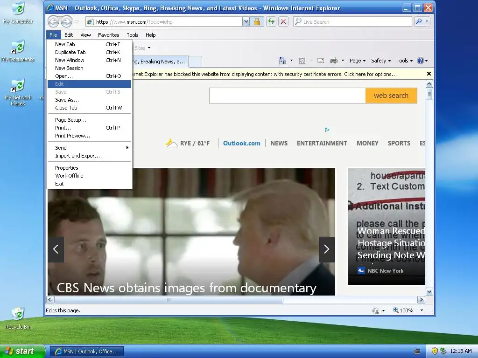Open the Favorites menu
The image size is (478, 358).
click(108, 35)
